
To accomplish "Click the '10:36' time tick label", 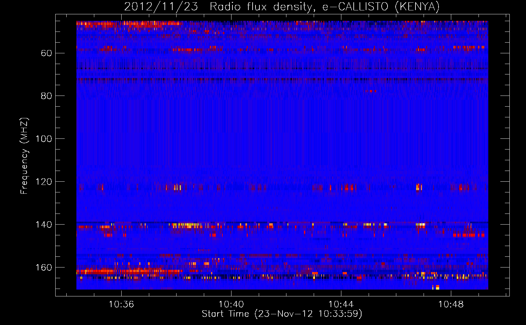I will click(121, 305).
